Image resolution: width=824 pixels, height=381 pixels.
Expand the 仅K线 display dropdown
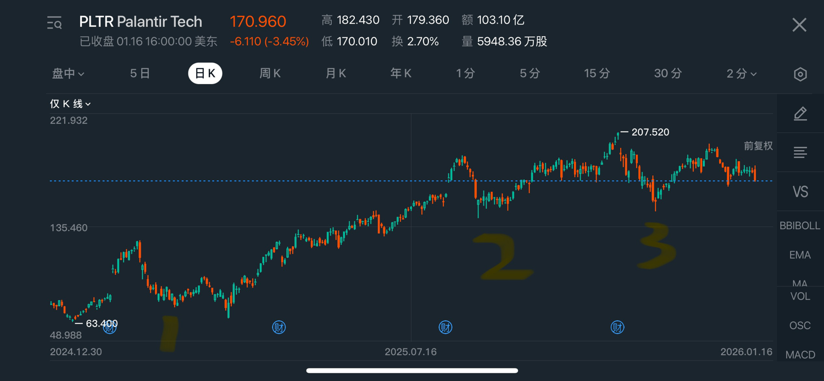click(x=70, y=104)
